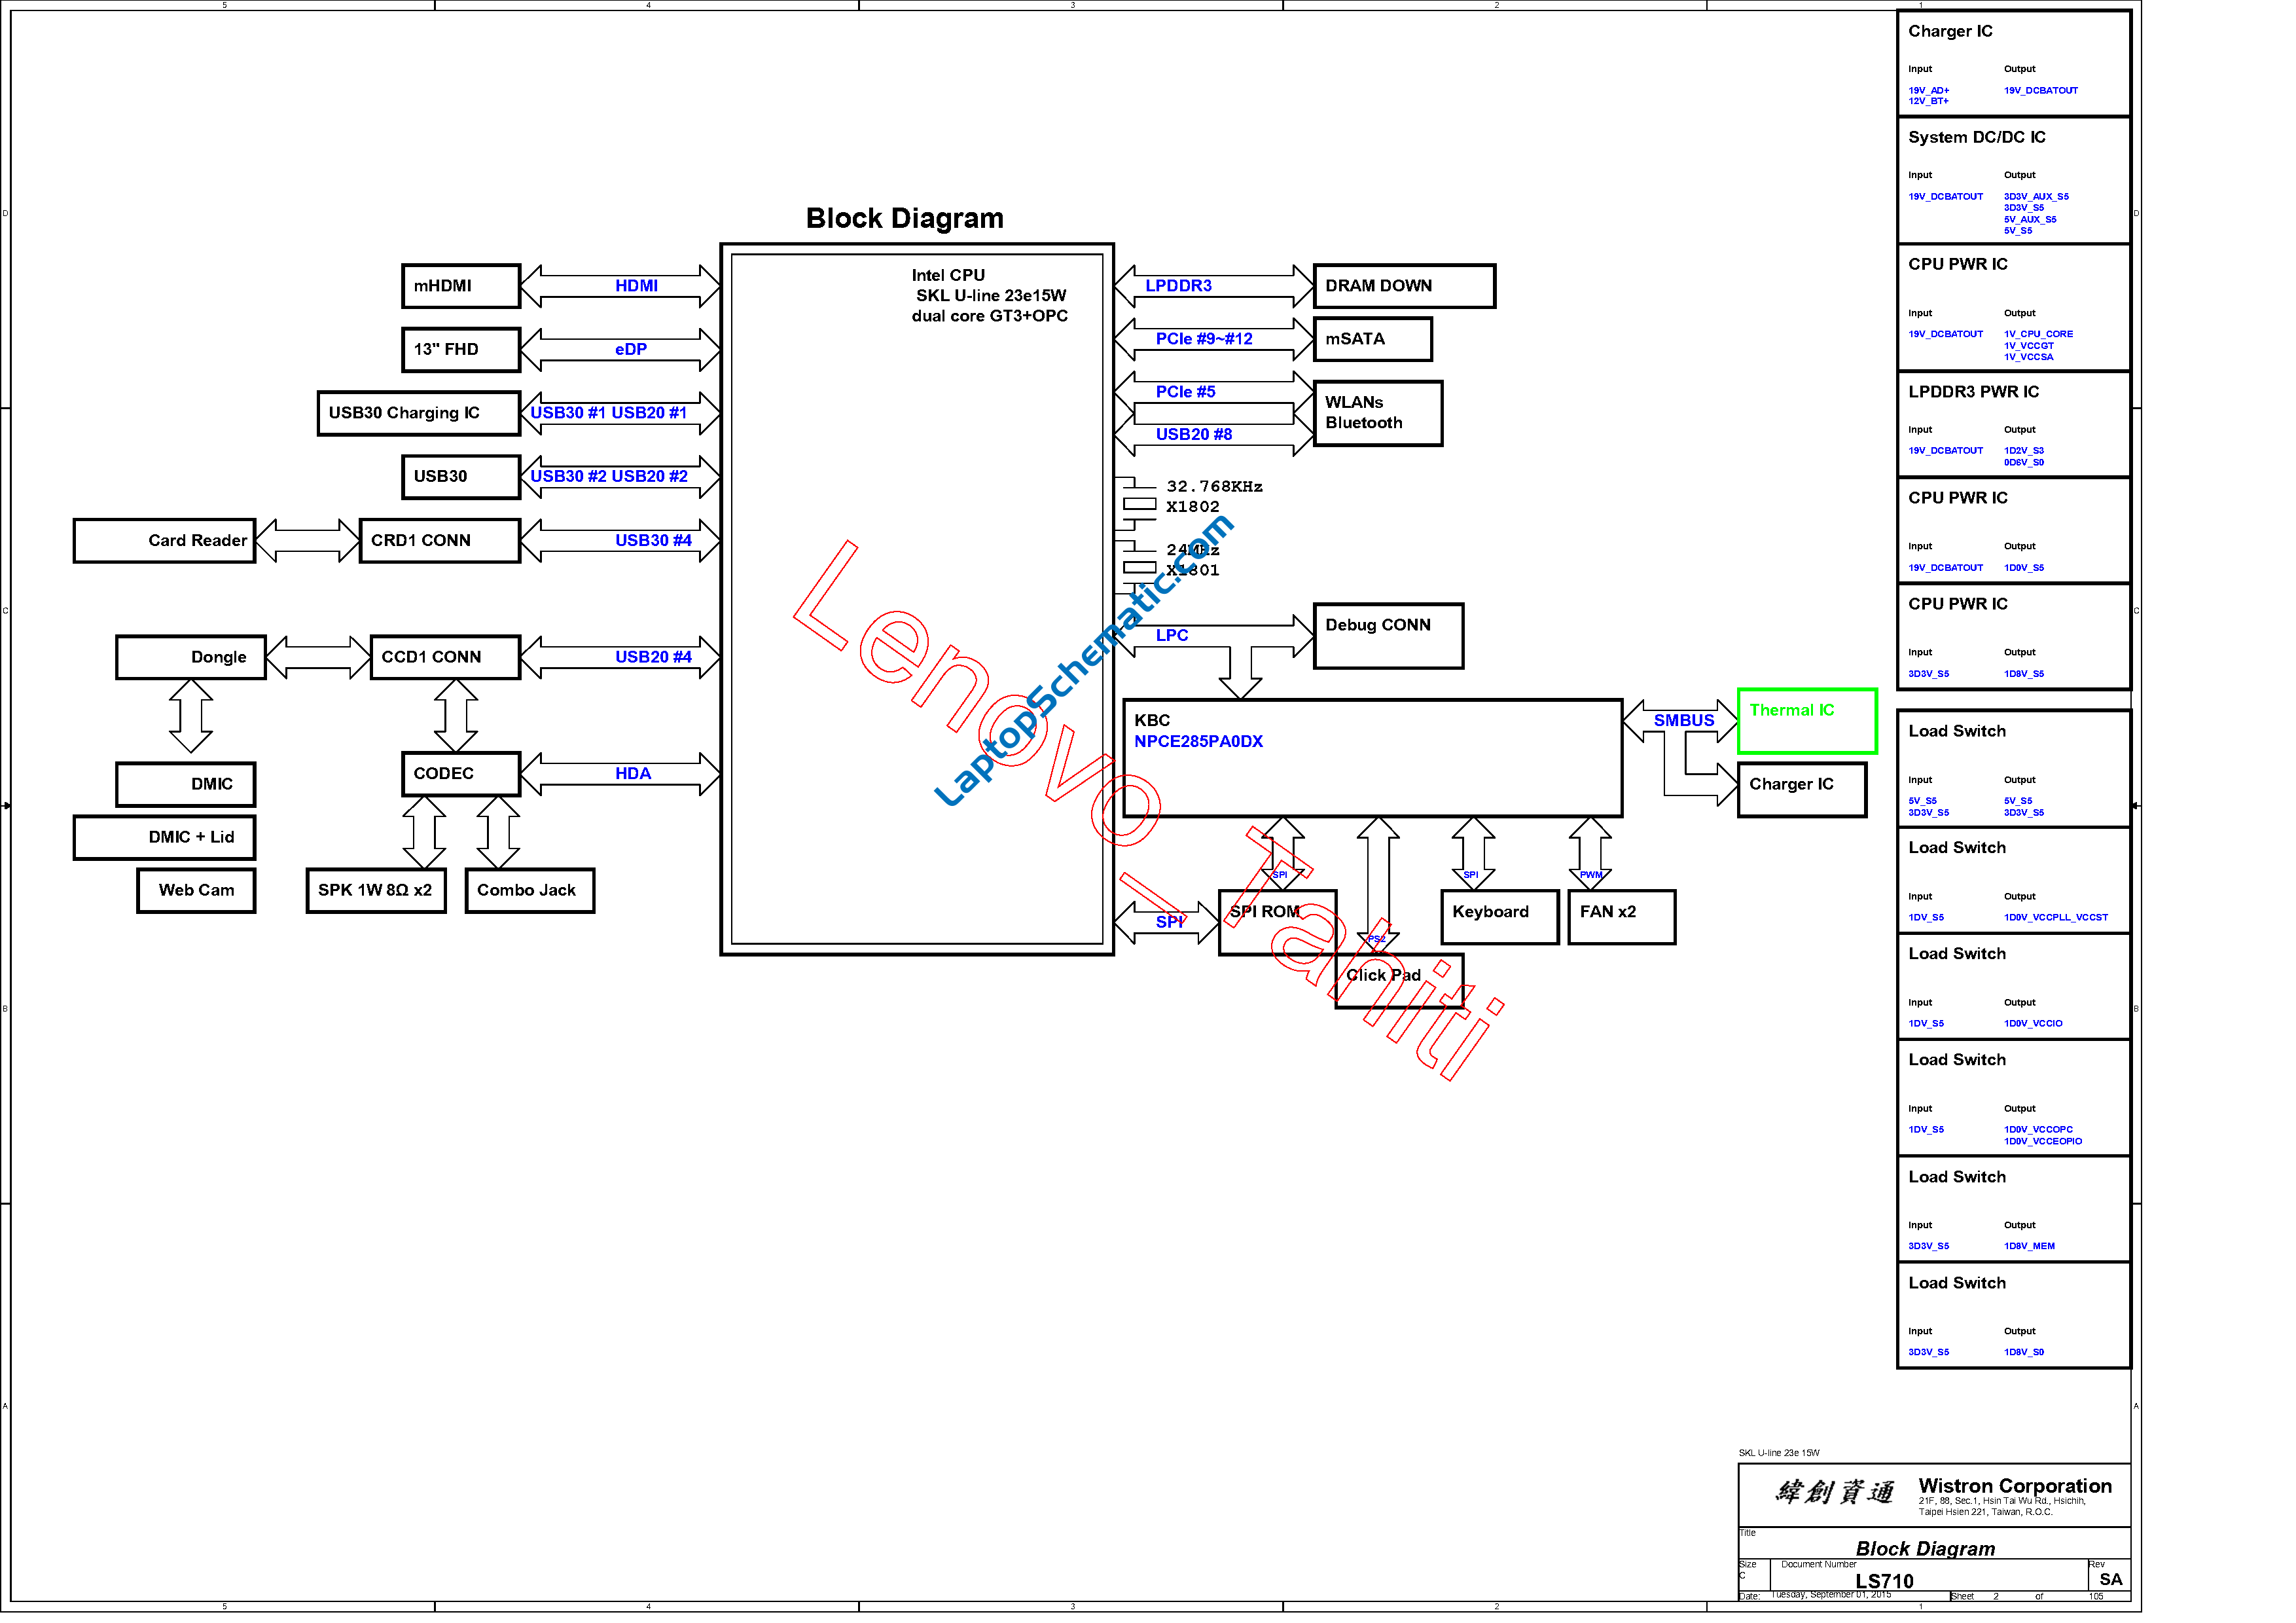The height and width of the screenshot is (1623, 2296).
Task: Click the 'mHDMI' block
Action: point(461,286)
